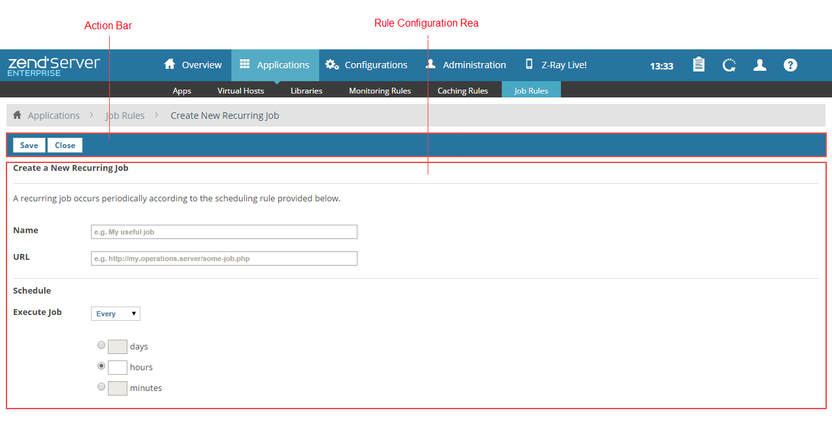Screen dimensions: 832x441
Task: Click the Save button
Action: (x=29, y=145)
